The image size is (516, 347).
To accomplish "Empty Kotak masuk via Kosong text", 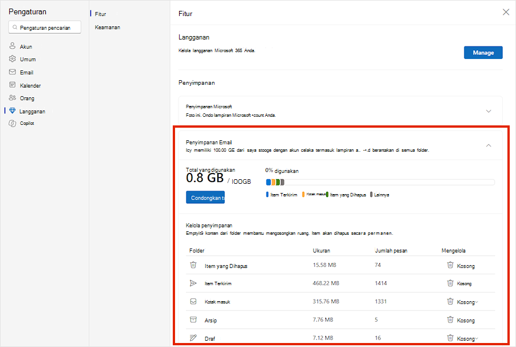I will click(465, 302).
